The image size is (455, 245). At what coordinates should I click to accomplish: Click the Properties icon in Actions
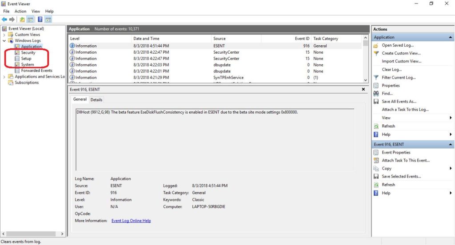(376, 86)
